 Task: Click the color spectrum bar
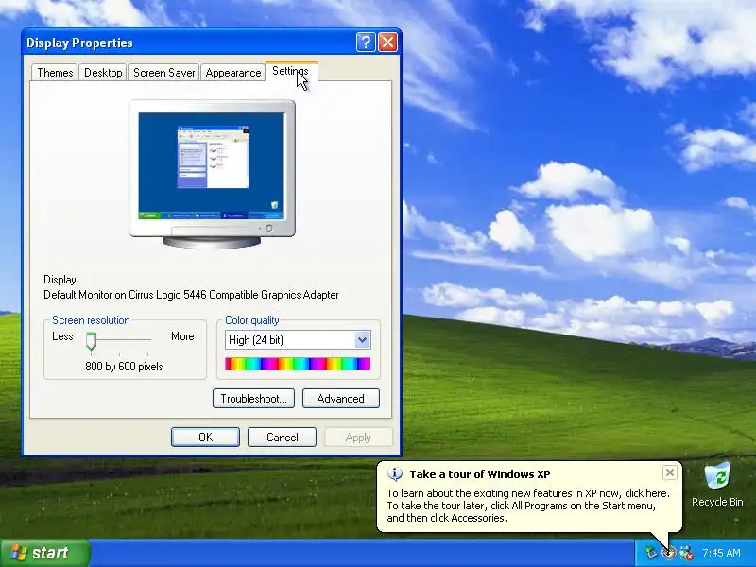click(298, 364)
